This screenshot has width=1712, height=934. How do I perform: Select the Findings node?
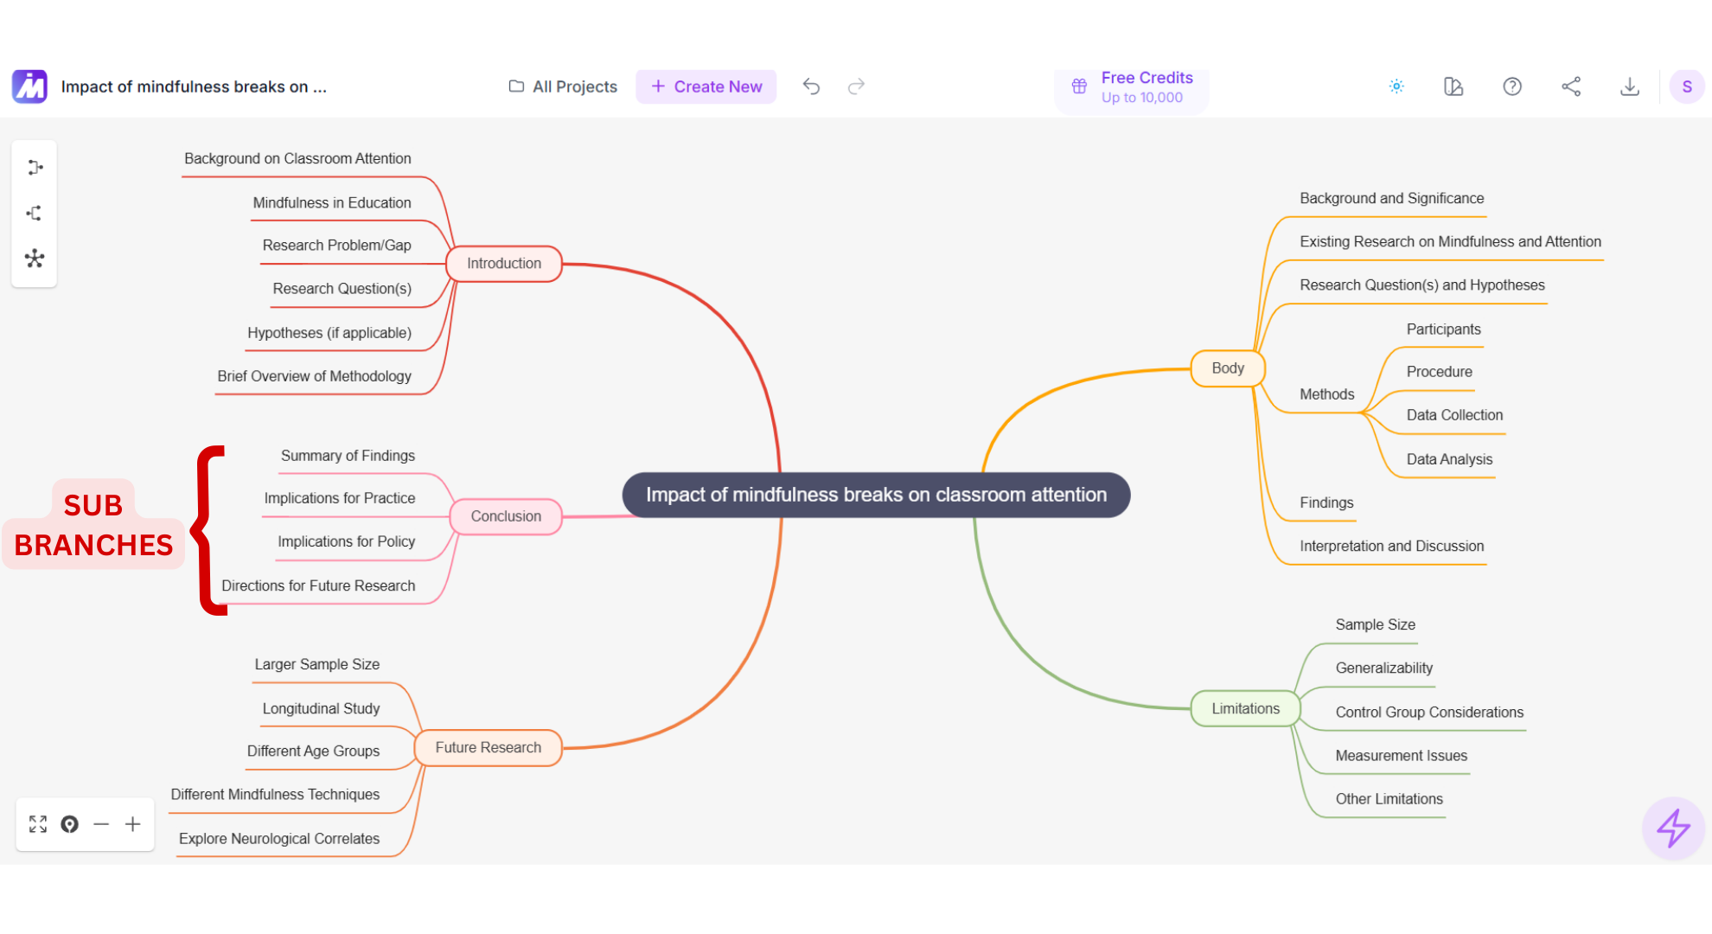pos(1327,502)
